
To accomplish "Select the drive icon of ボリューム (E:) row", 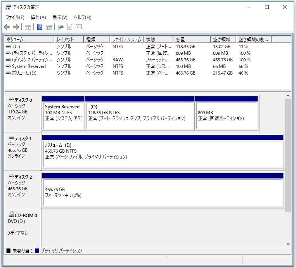I will [8, 73].
